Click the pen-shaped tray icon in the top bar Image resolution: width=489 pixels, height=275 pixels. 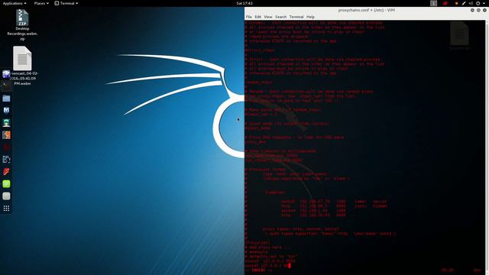pos(464,3)
